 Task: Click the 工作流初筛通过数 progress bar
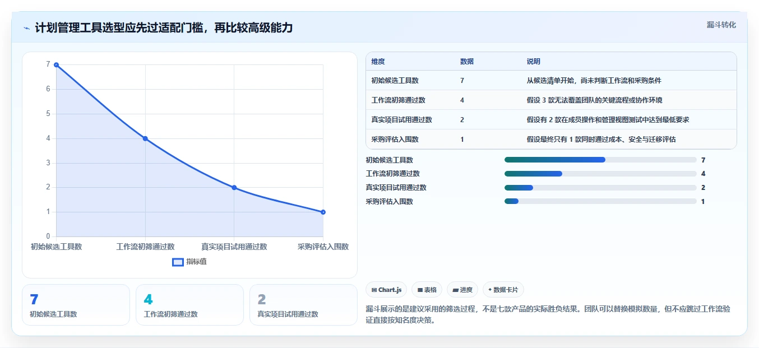click(x=600, y=174)
